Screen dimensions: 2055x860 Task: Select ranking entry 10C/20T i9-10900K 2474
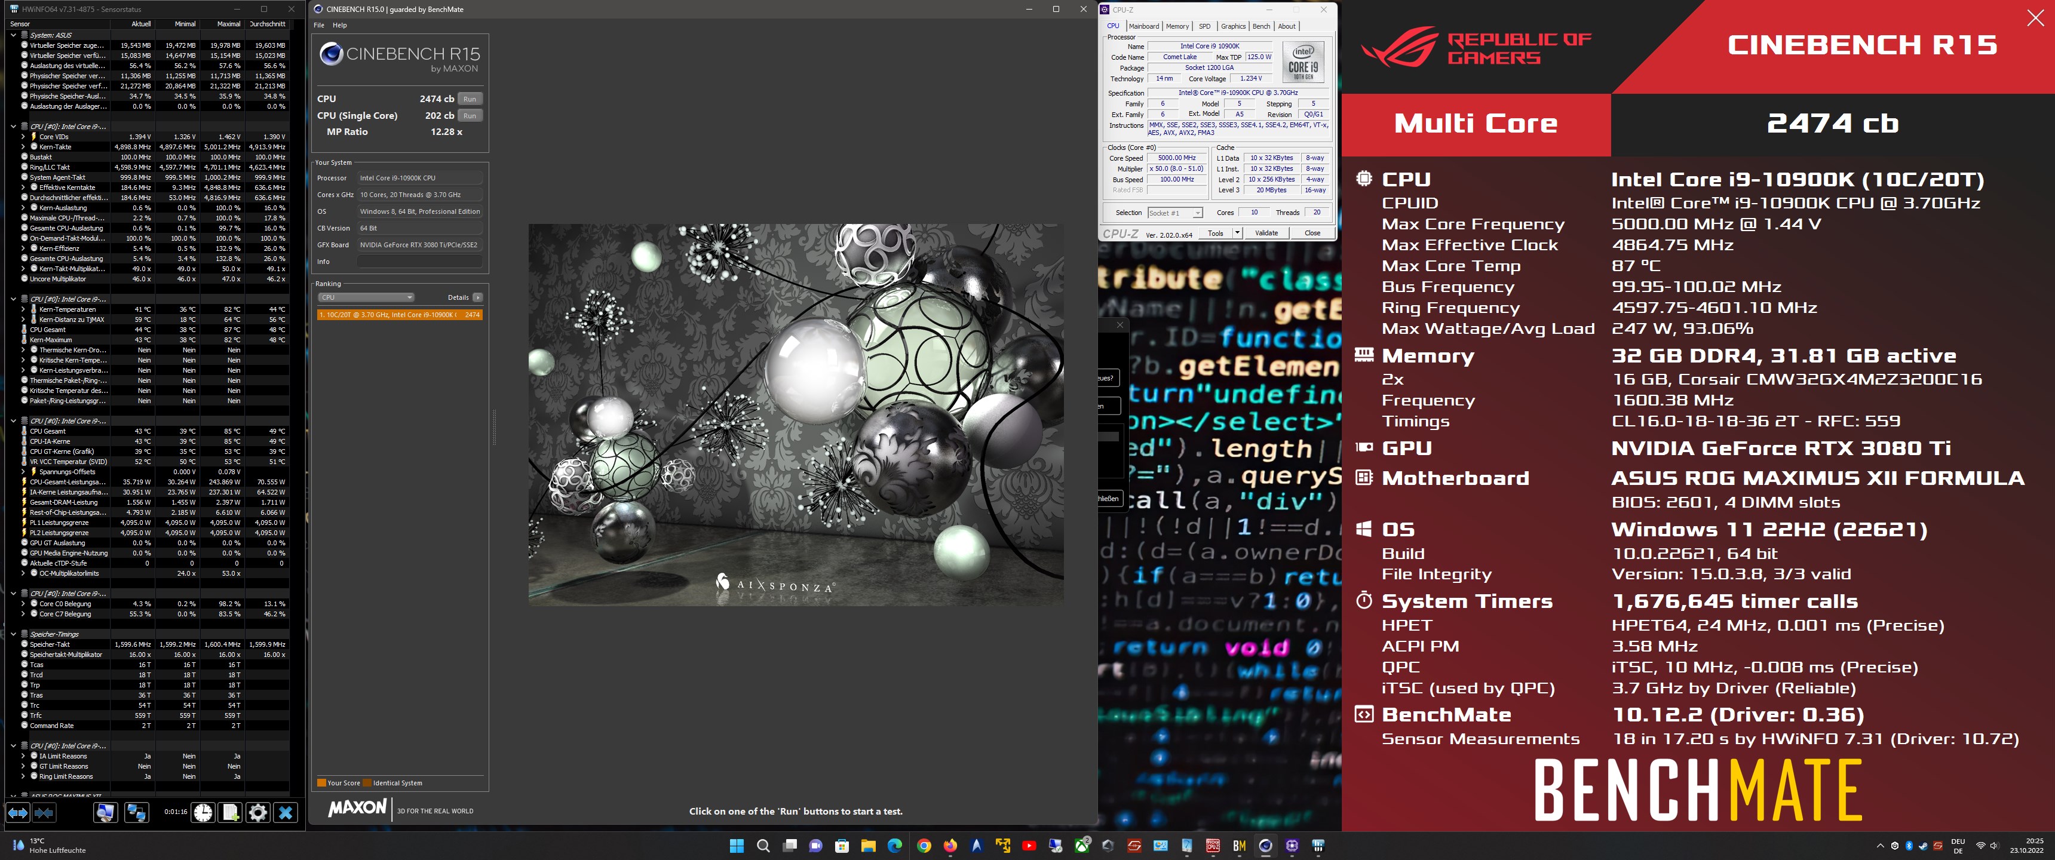point(400,315)
